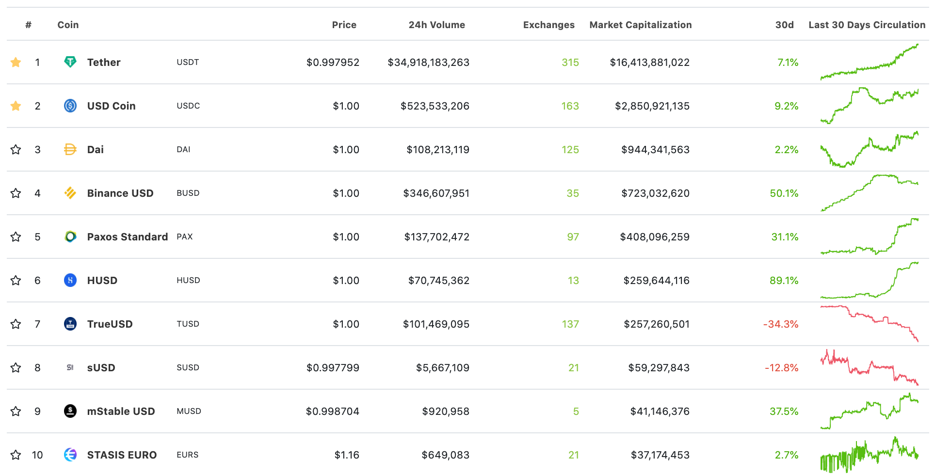Click market cap $16,413,881,022
935x475 pixels.
(x=650, y=62)
